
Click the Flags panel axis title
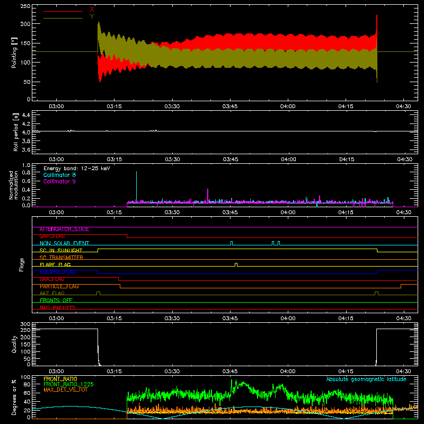coord(22,264)
